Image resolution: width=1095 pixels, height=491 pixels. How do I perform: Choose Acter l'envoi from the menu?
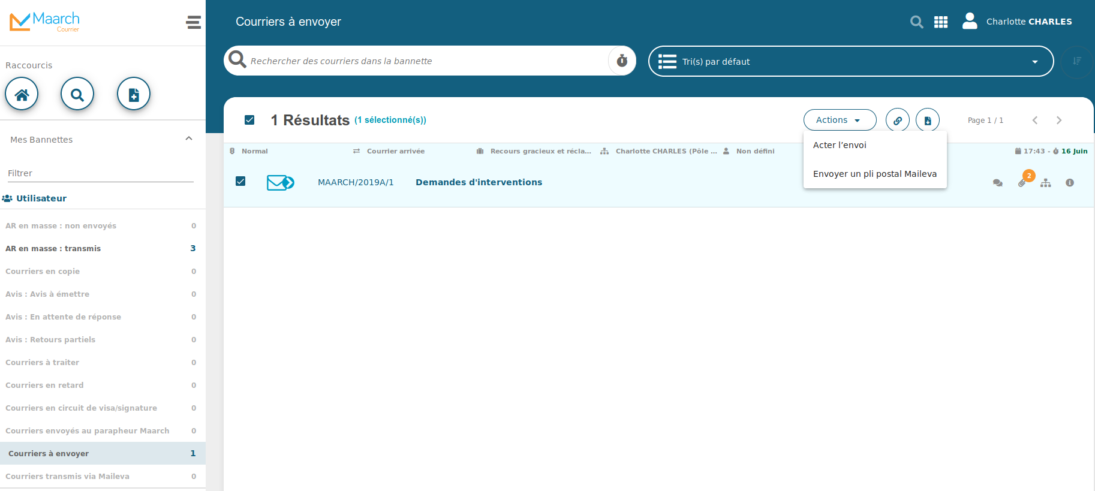(x=875, y=145)
